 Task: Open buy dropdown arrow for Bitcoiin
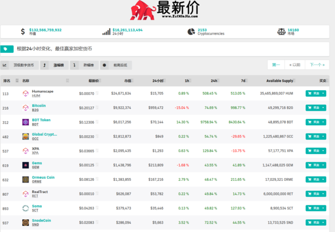(x=323, y=108)
